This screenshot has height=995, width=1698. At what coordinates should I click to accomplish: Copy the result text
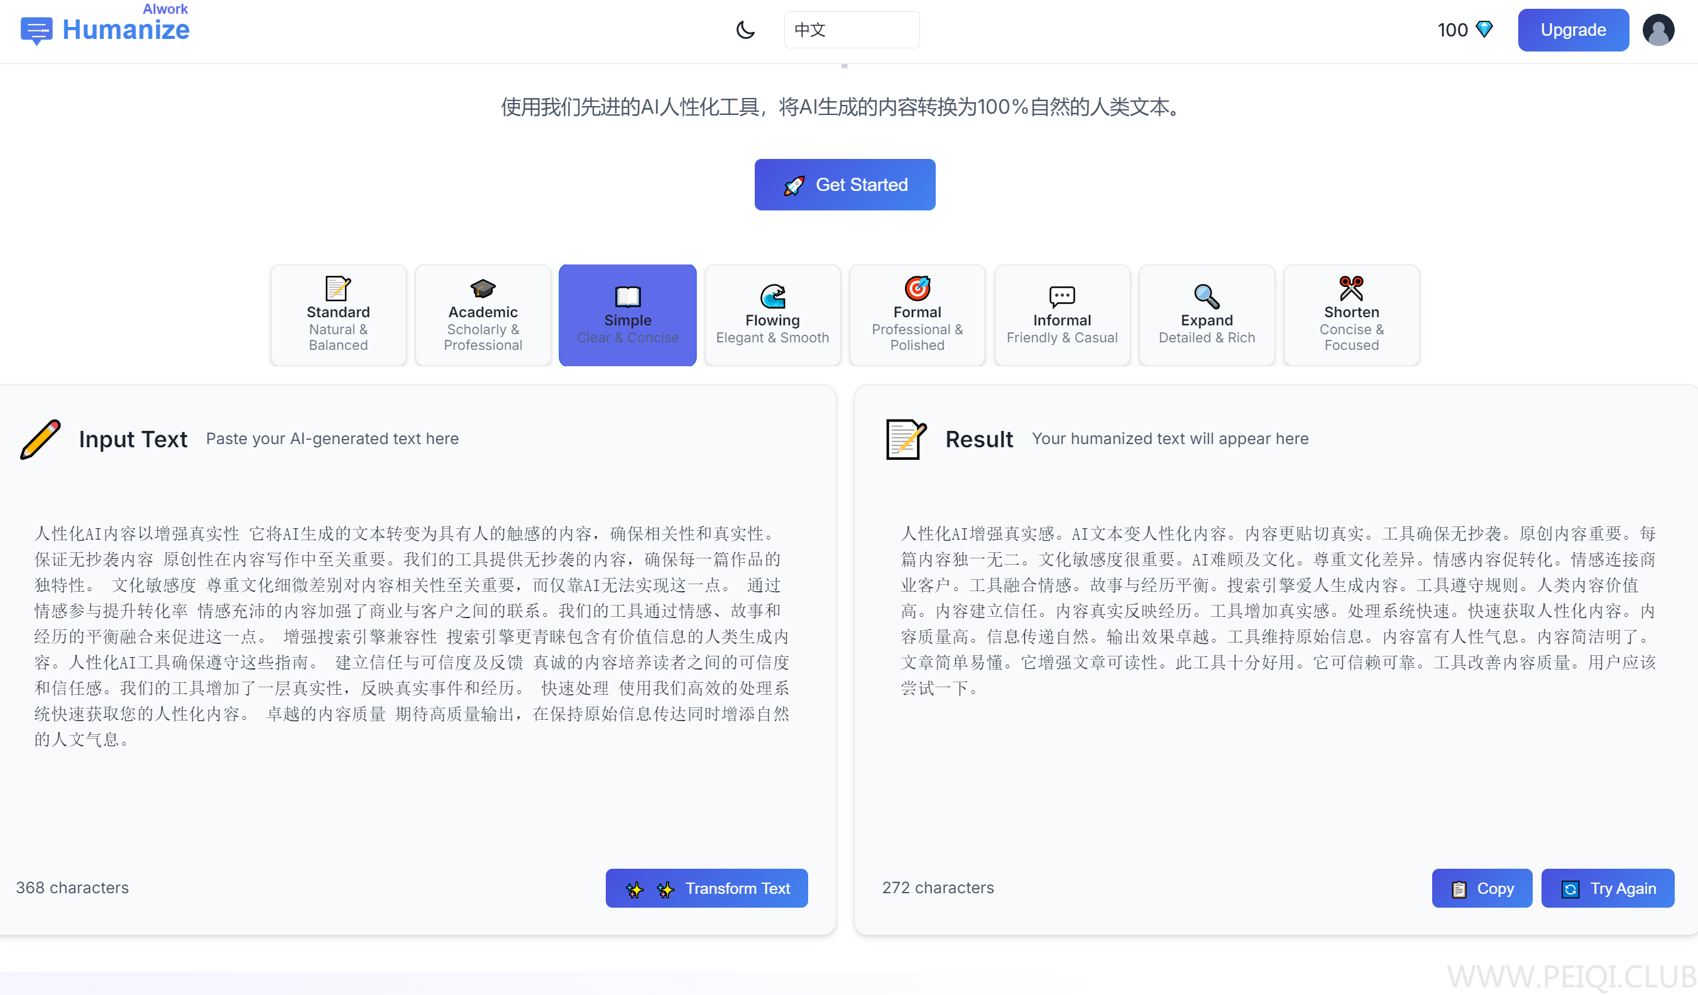[x=1482, y=889]
